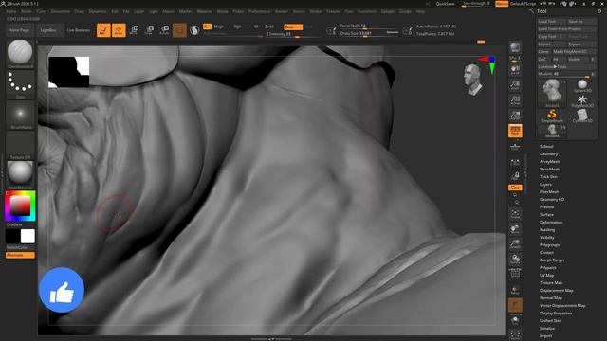The image size is (607, 341).
Task: Open the Preferences menu
Action: pyautogui.click(x=259, y=11)
